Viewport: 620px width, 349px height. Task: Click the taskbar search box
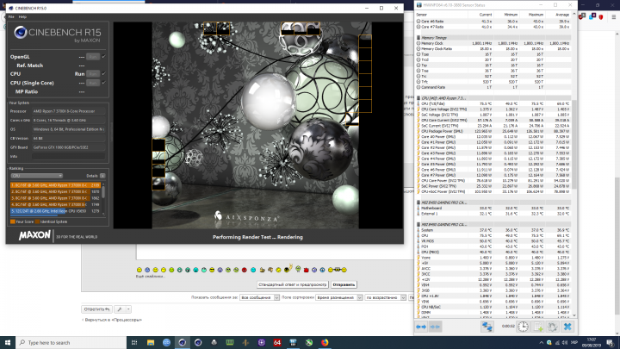coord(71,342)
